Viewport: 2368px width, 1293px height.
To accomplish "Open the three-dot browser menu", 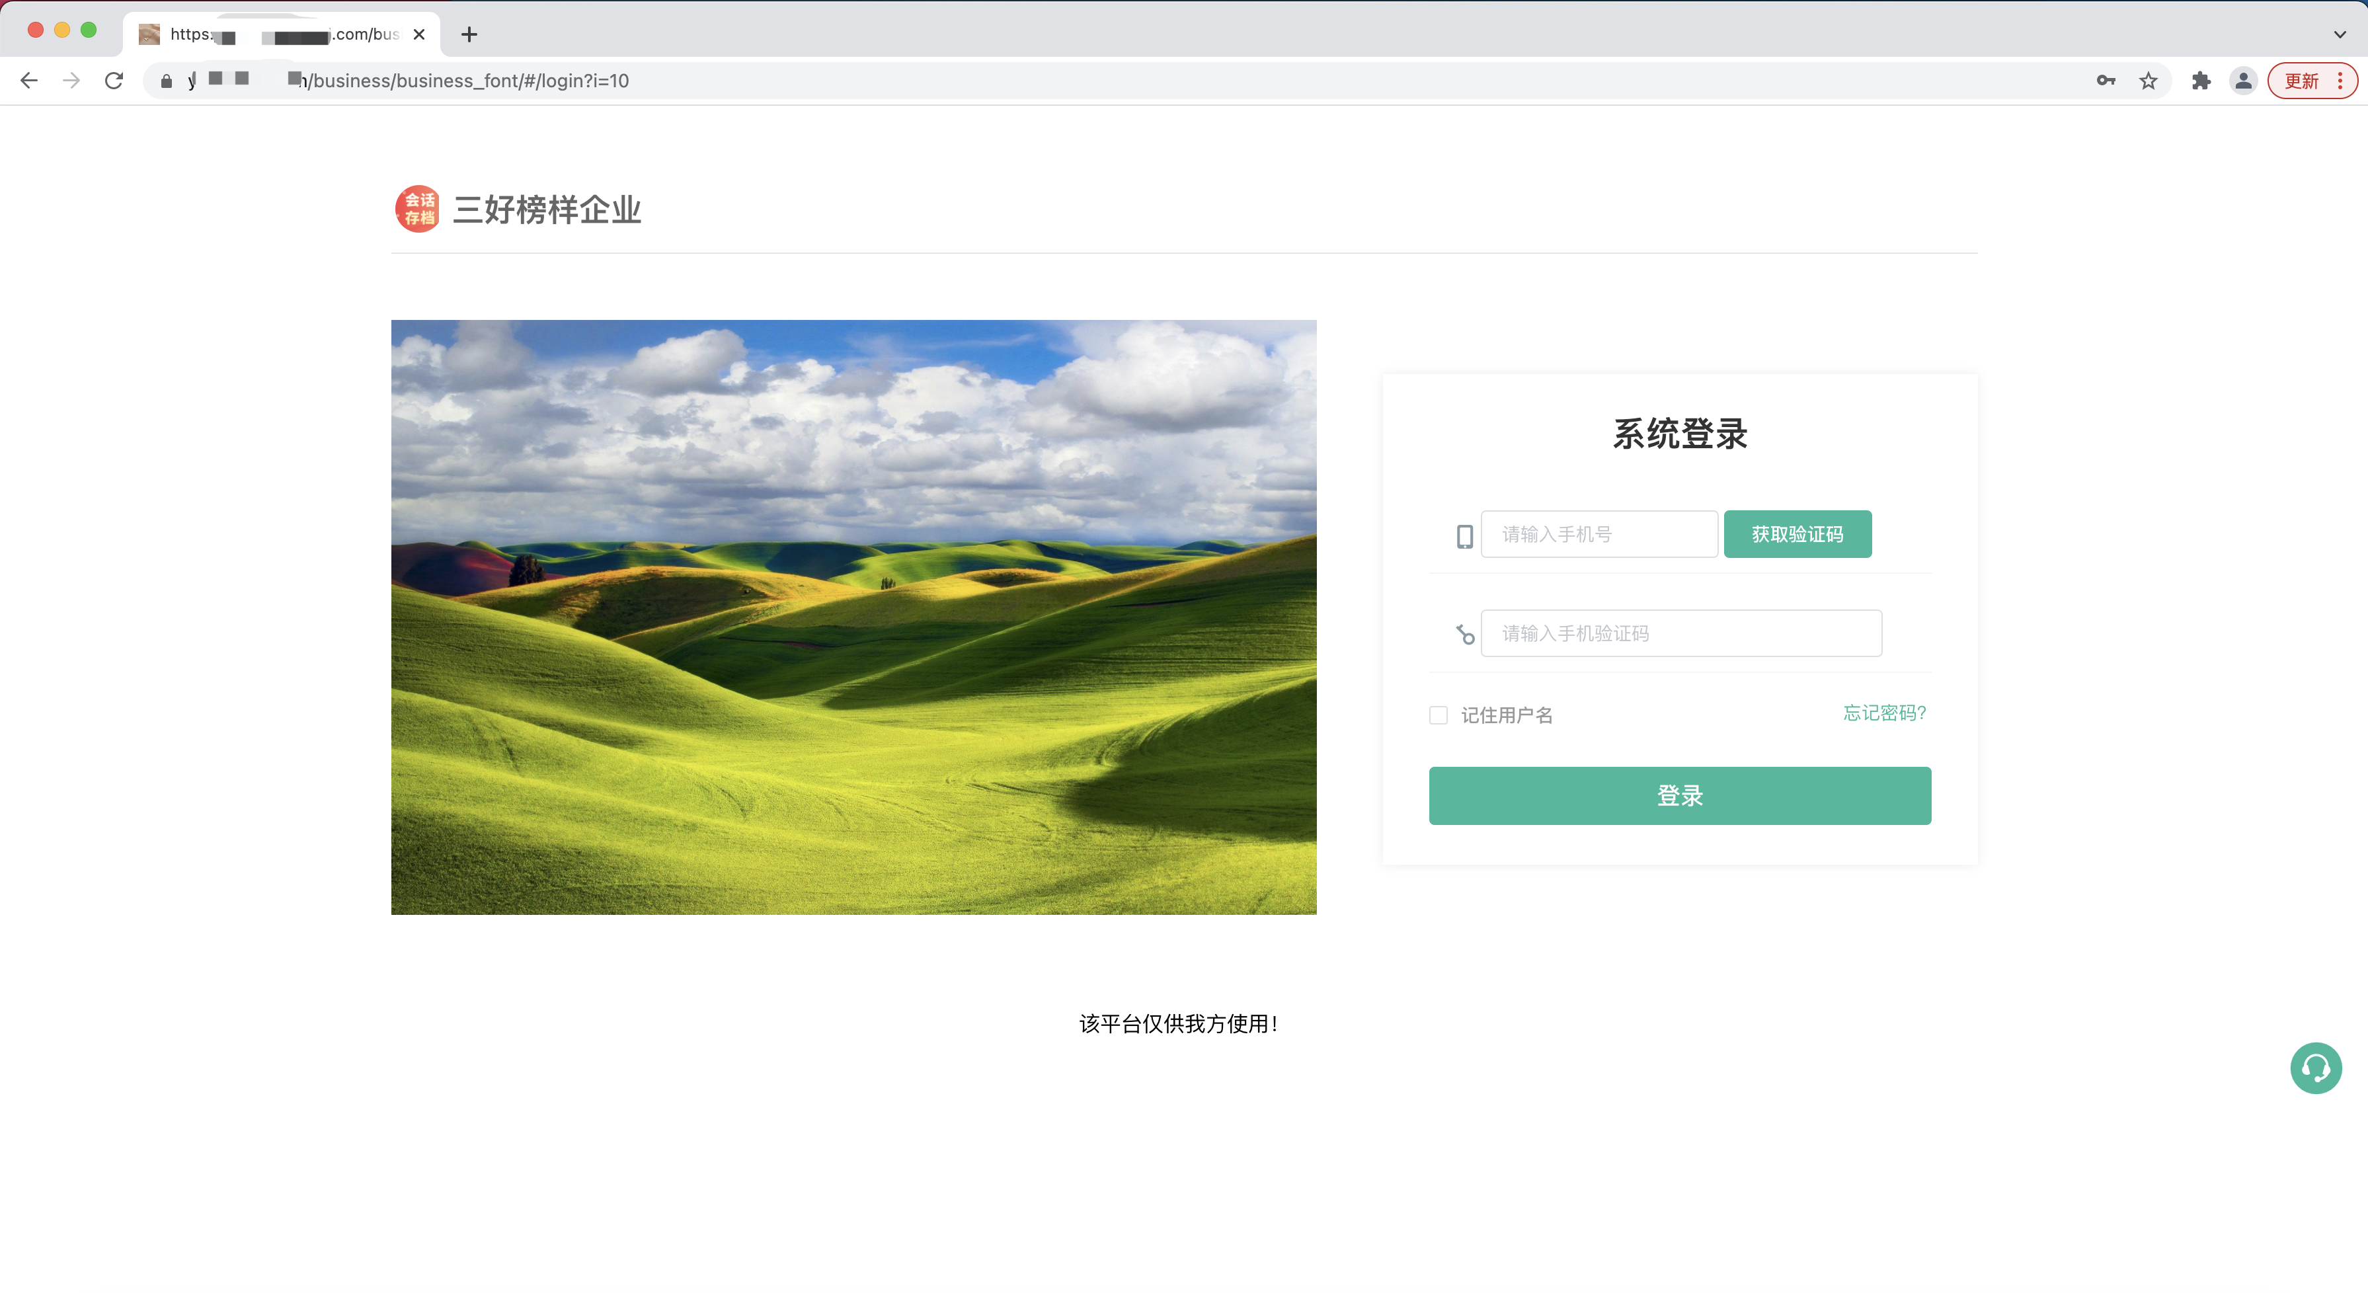I will point(2340,81).
